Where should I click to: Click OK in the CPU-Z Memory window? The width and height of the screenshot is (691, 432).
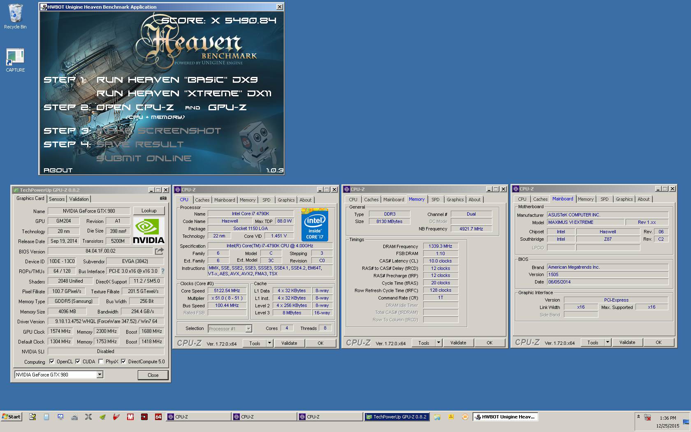(x=489, y=343)
